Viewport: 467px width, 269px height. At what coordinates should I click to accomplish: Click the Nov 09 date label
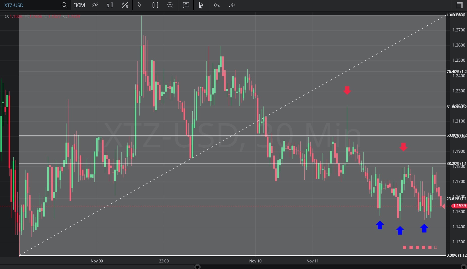(97, 261)
